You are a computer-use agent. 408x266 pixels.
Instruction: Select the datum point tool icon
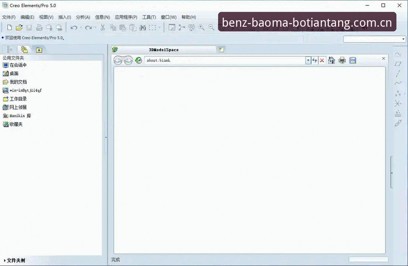point(398,93)
